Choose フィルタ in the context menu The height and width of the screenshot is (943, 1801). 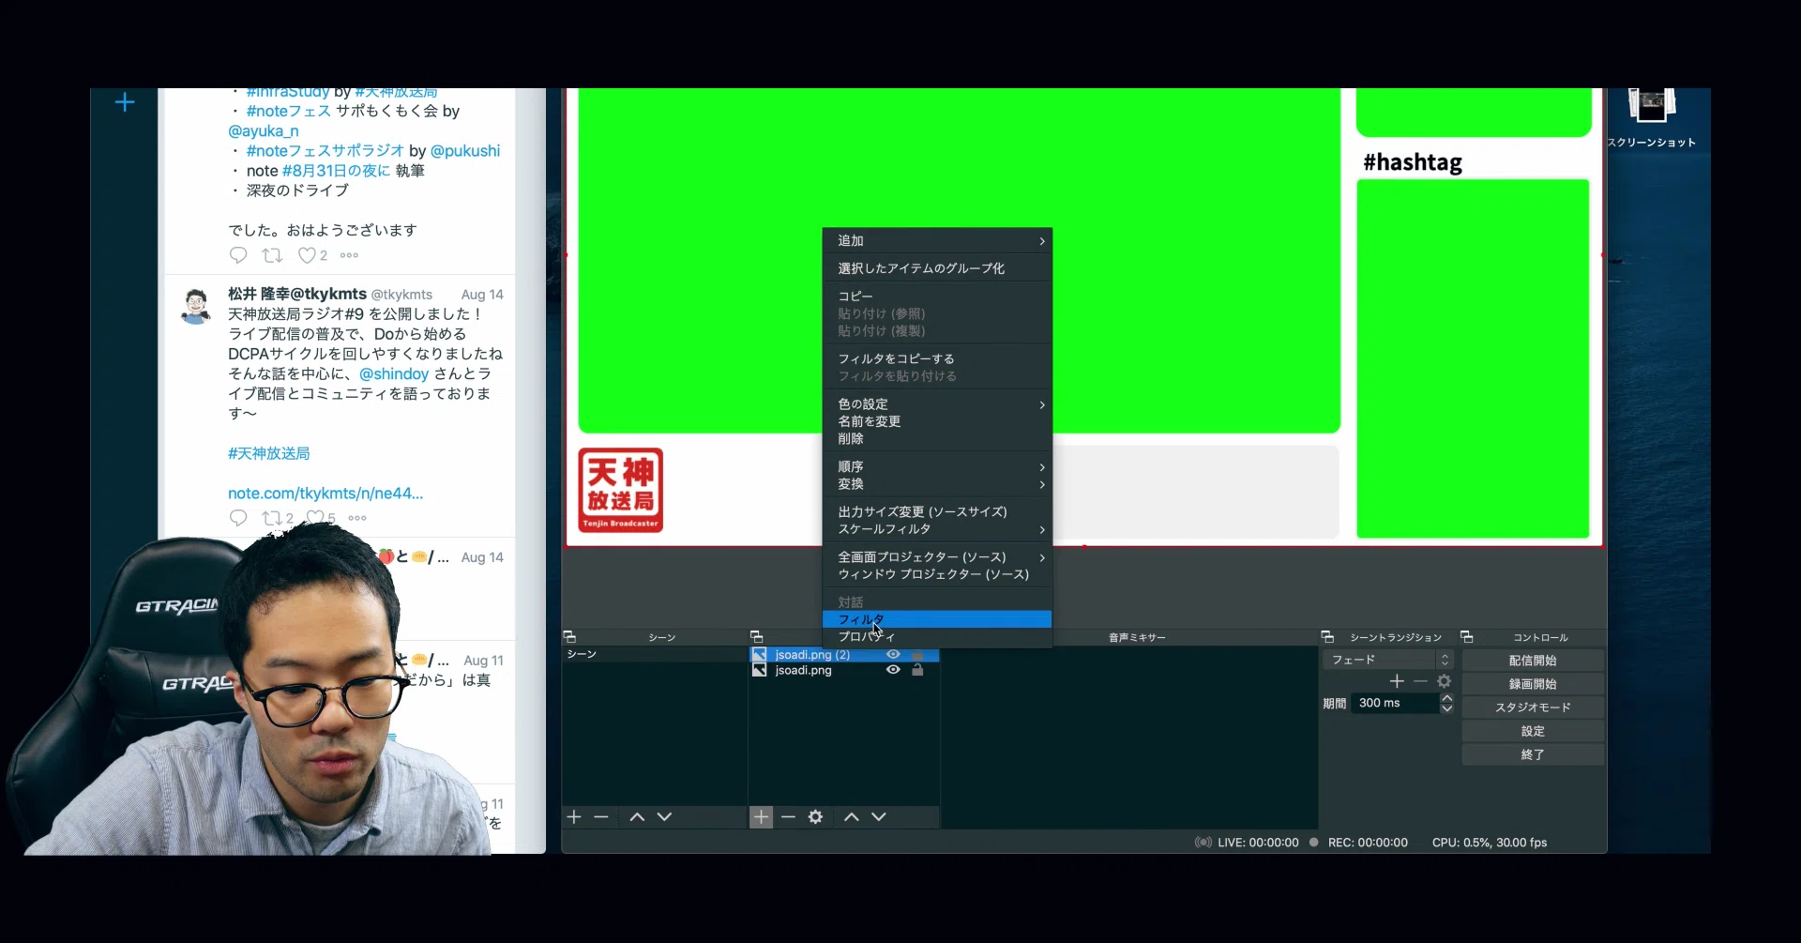(937, 619)
